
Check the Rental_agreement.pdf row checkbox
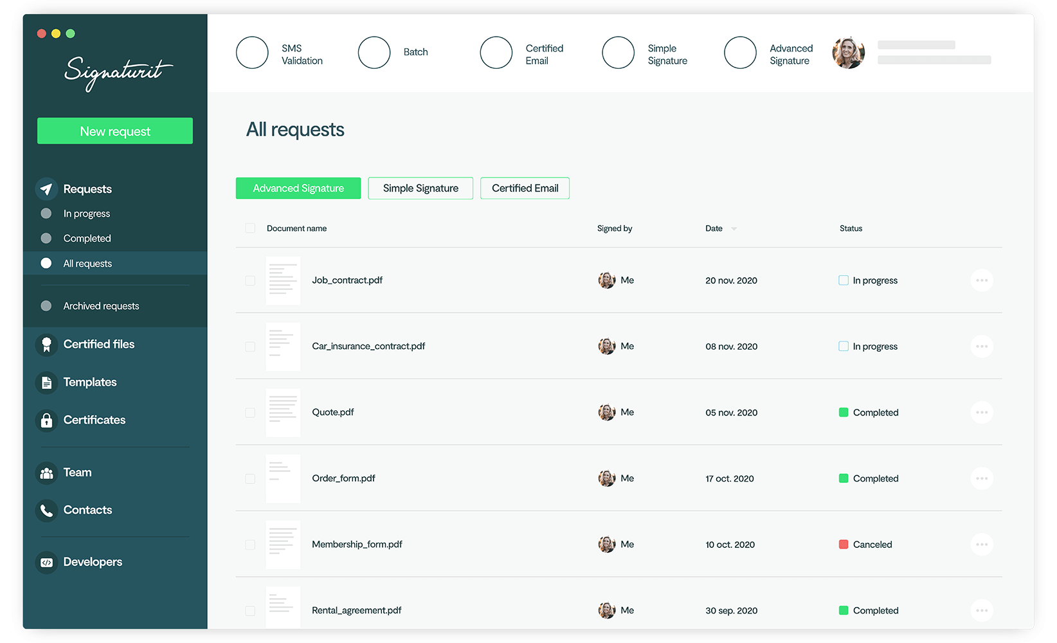pos(250,611)
